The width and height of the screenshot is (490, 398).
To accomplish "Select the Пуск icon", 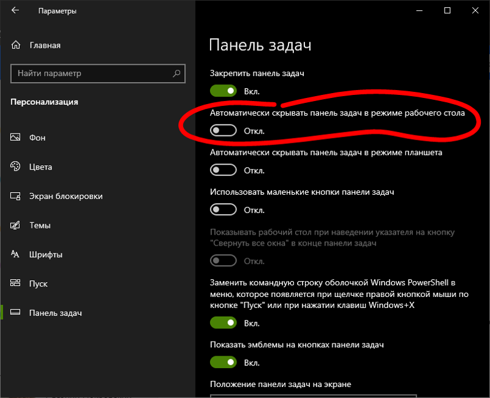I will tap(15, 283).
